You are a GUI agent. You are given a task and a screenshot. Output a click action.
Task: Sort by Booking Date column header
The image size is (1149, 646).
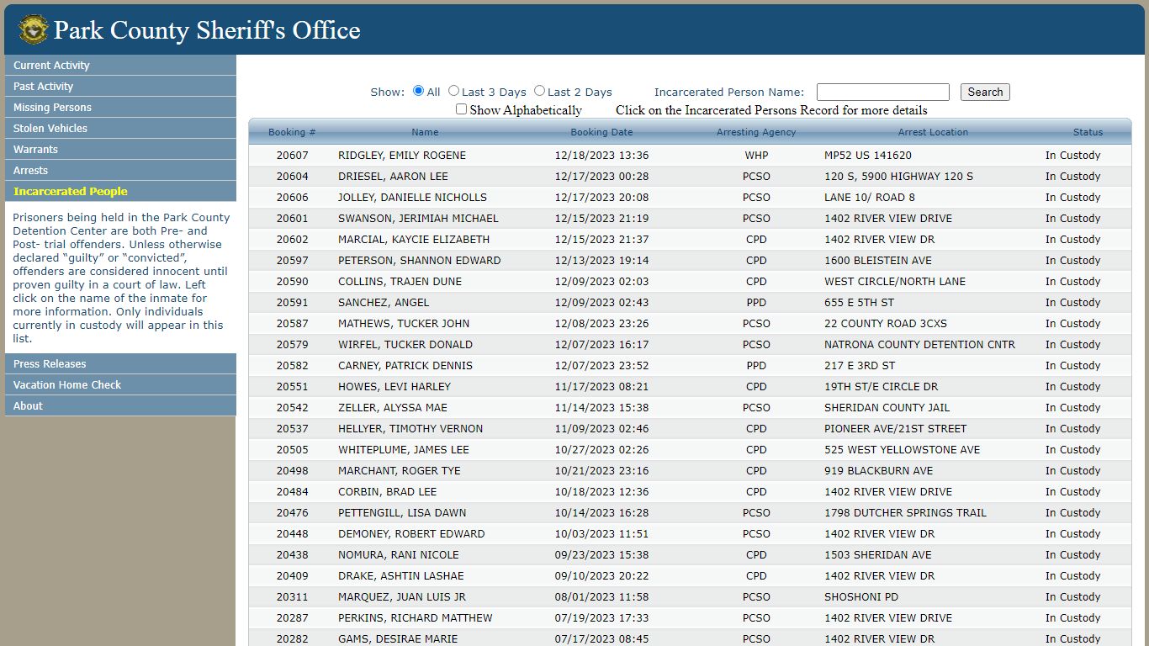point(601,132)
